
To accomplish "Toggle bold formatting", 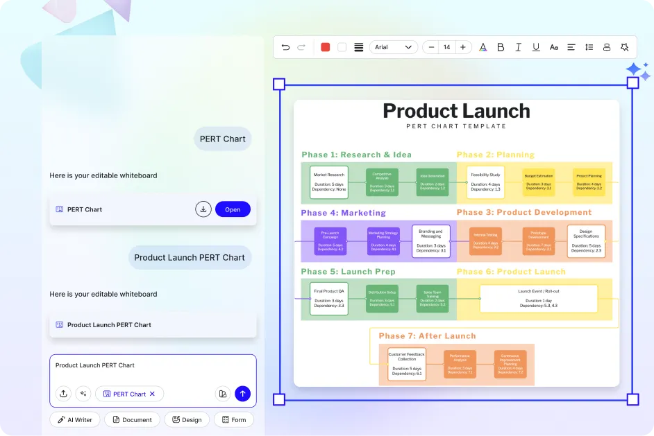I will pyautogui.click(x=501, y=47).
